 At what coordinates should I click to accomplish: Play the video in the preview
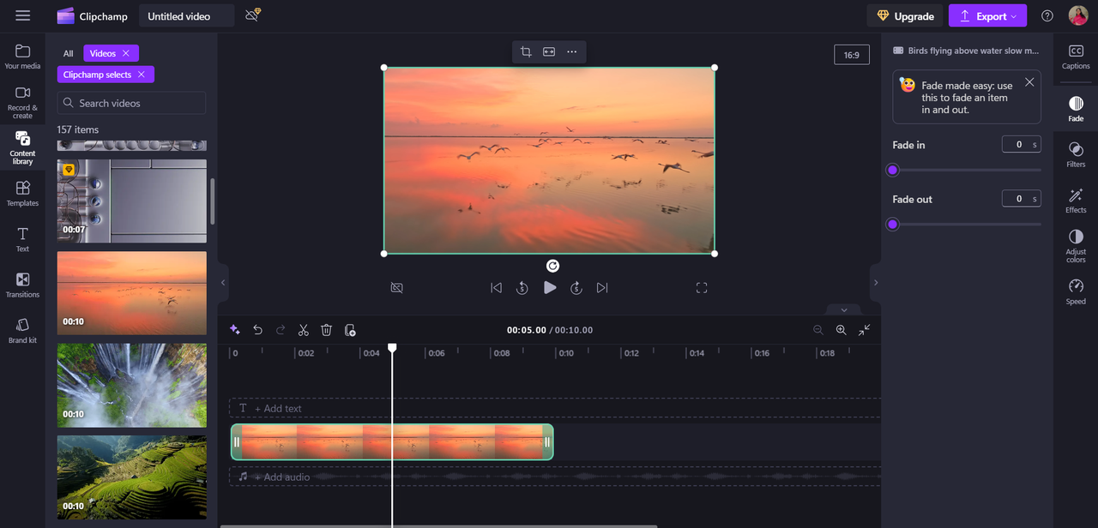click(550, 287)
